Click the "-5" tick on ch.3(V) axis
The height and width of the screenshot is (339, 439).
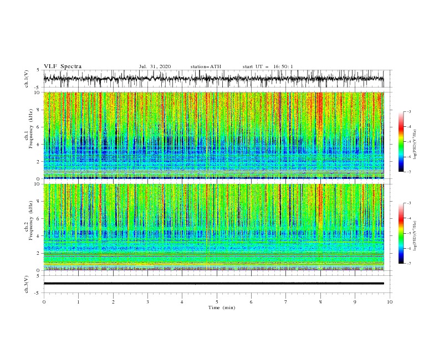tap(38, 293)
